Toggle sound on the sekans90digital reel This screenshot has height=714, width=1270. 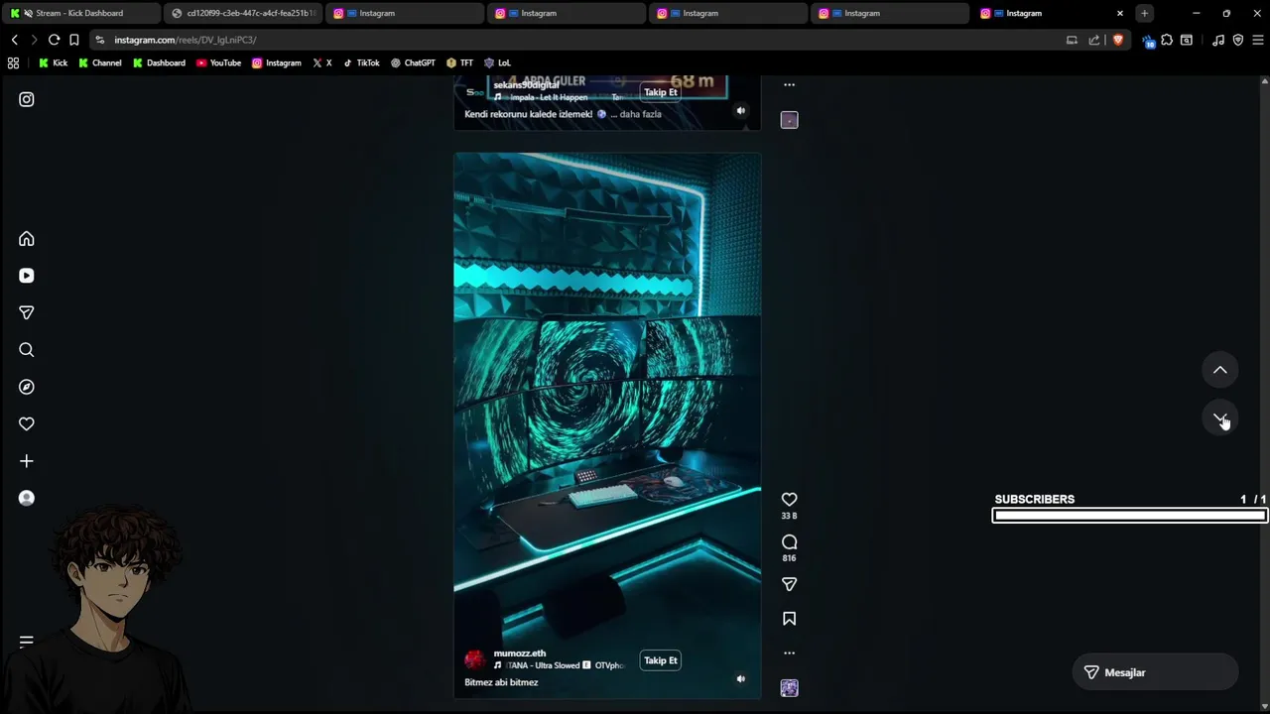[x=740, y=111]
